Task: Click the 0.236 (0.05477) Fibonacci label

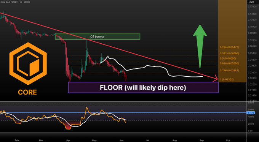Action: point(229,47)
